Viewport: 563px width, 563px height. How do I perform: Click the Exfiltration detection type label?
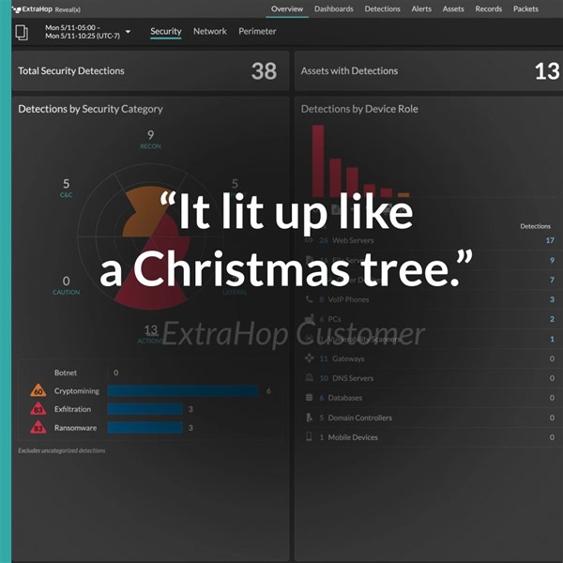(x=72, y=409)
